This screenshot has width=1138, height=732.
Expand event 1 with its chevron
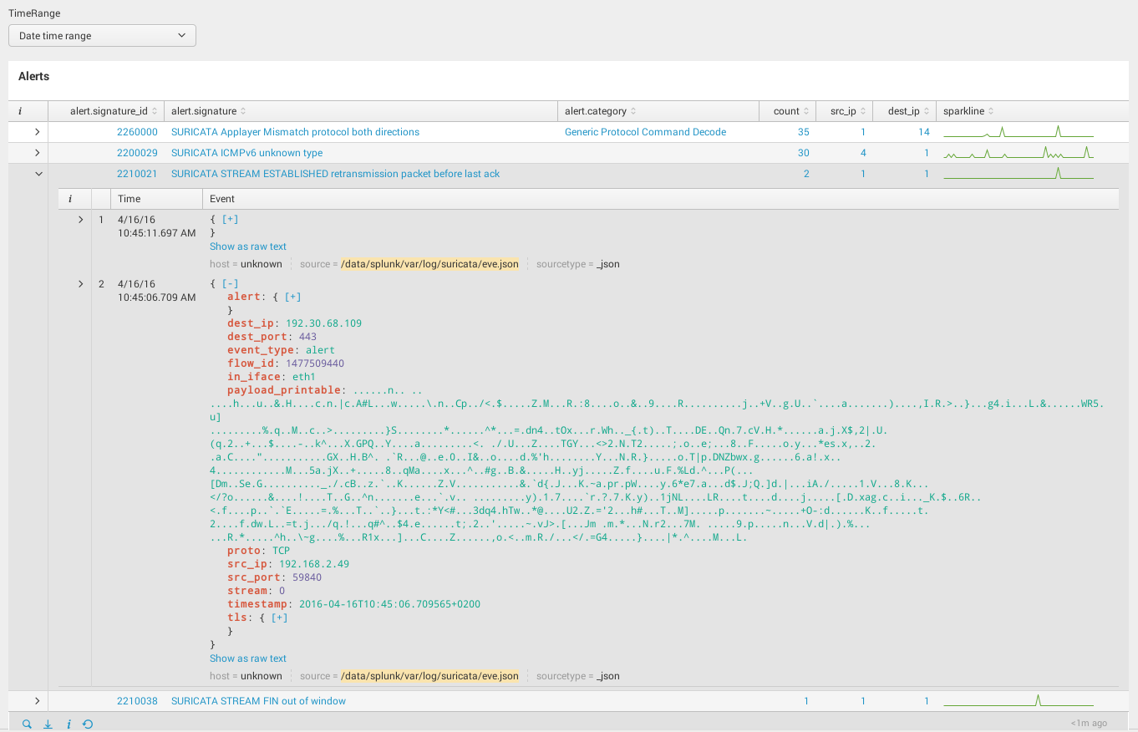pyautogui.click(x=80, y=219)
